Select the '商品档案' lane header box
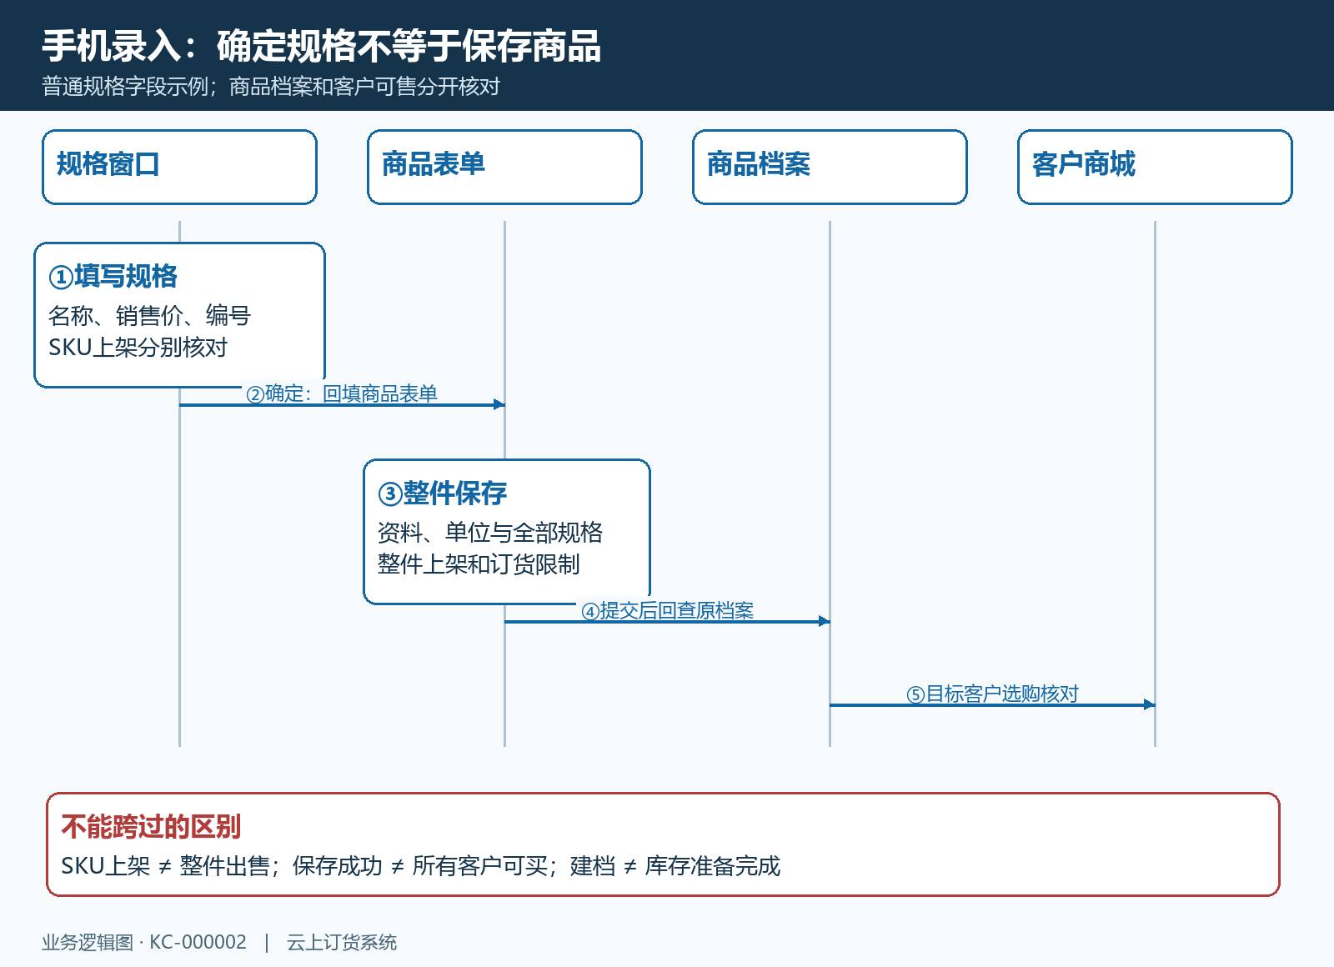Viewport: 1334px width, 967px height. [830, 167]
